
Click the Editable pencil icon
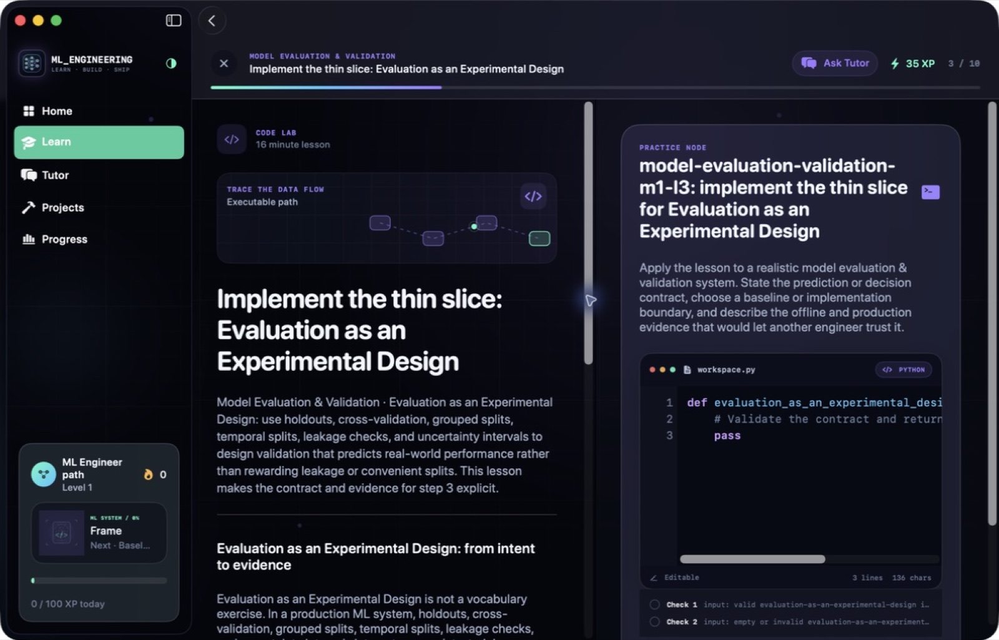(x=654, y=578)
